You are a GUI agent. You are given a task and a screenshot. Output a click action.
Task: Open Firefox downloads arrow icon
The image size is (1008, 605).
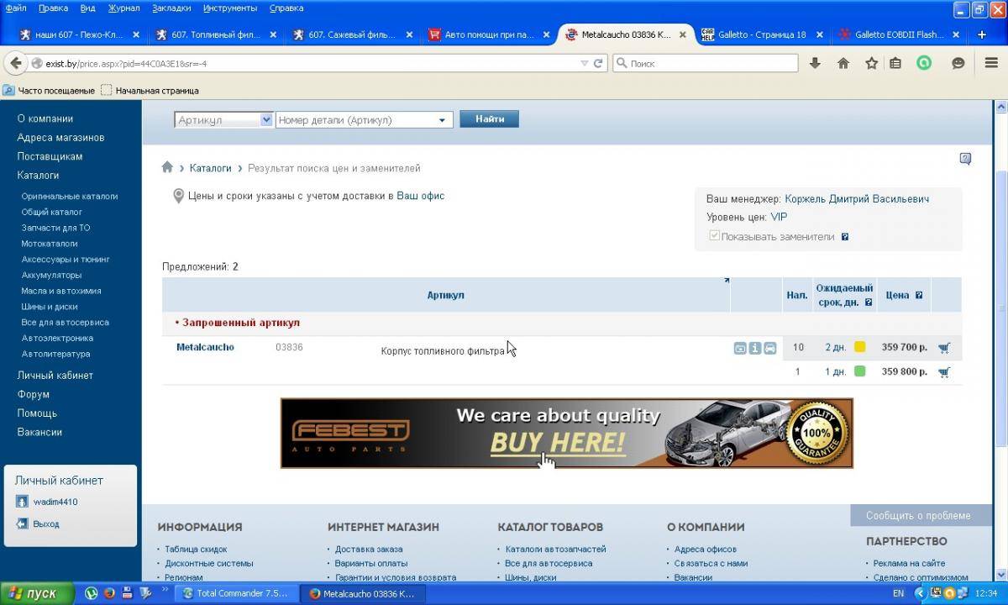click(815, 63)
